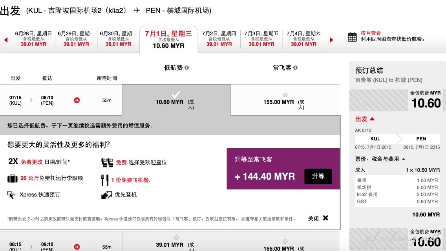This screenshot has height=251, width=446.
Task: Click the priority boarding 优先登机 icon
Action: click(x=107, y=195)
